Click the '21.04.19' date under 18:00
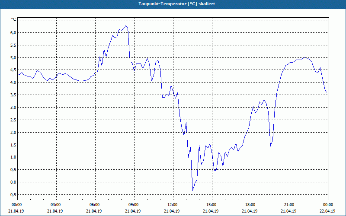The image size is (346, 216). pos(250,211)
